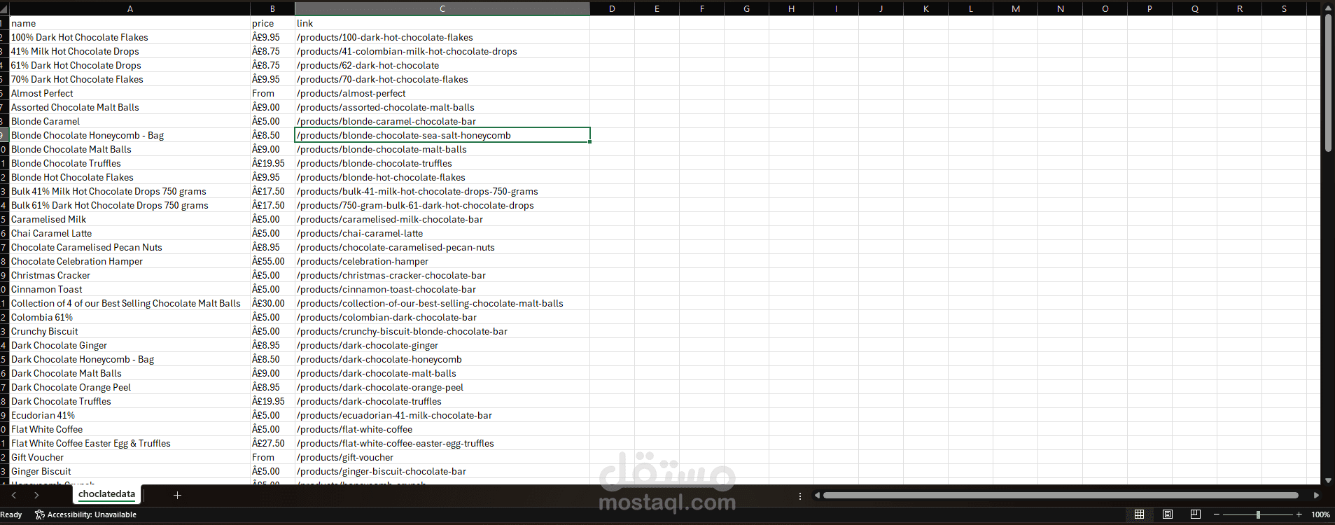This screenshot has width=1335, height=525.
Task: Switch to Page Layout view icon
Action: 1167,514
